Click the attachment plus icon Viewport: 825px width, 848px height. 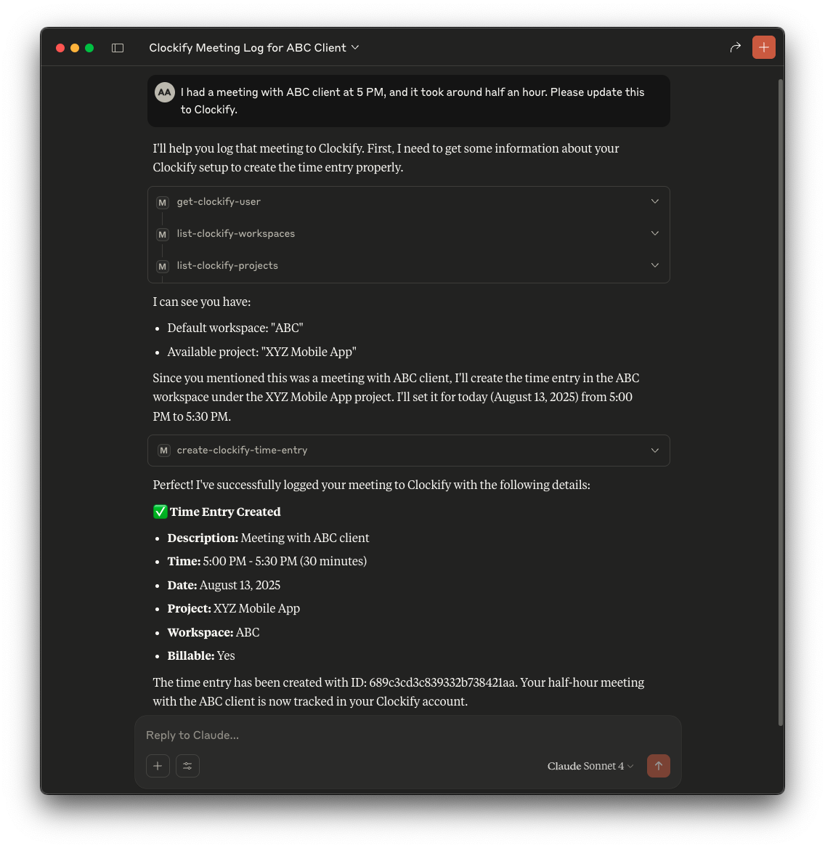coord(158,766)
